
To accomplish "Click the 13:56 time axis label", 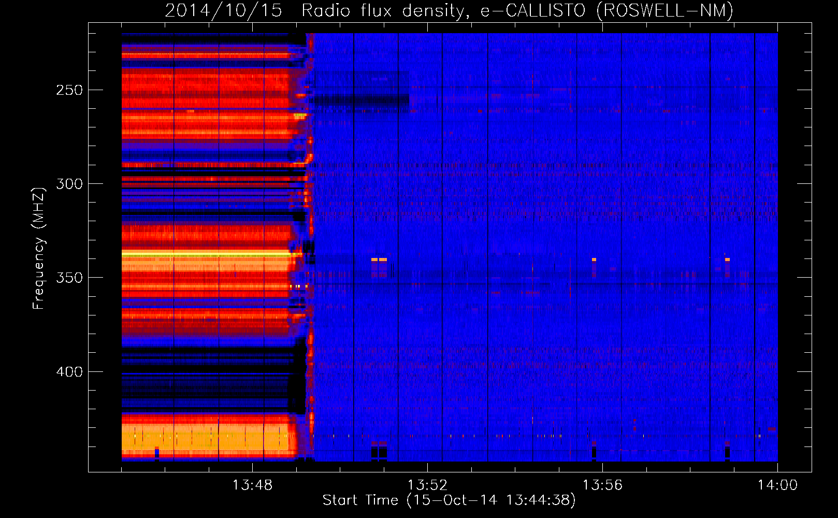I will [602, 485].
